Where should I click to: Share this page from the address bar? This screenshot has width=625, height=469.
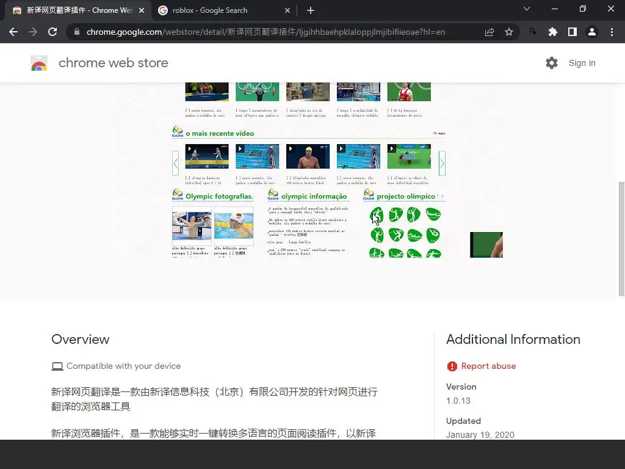(x=490, y=32)
